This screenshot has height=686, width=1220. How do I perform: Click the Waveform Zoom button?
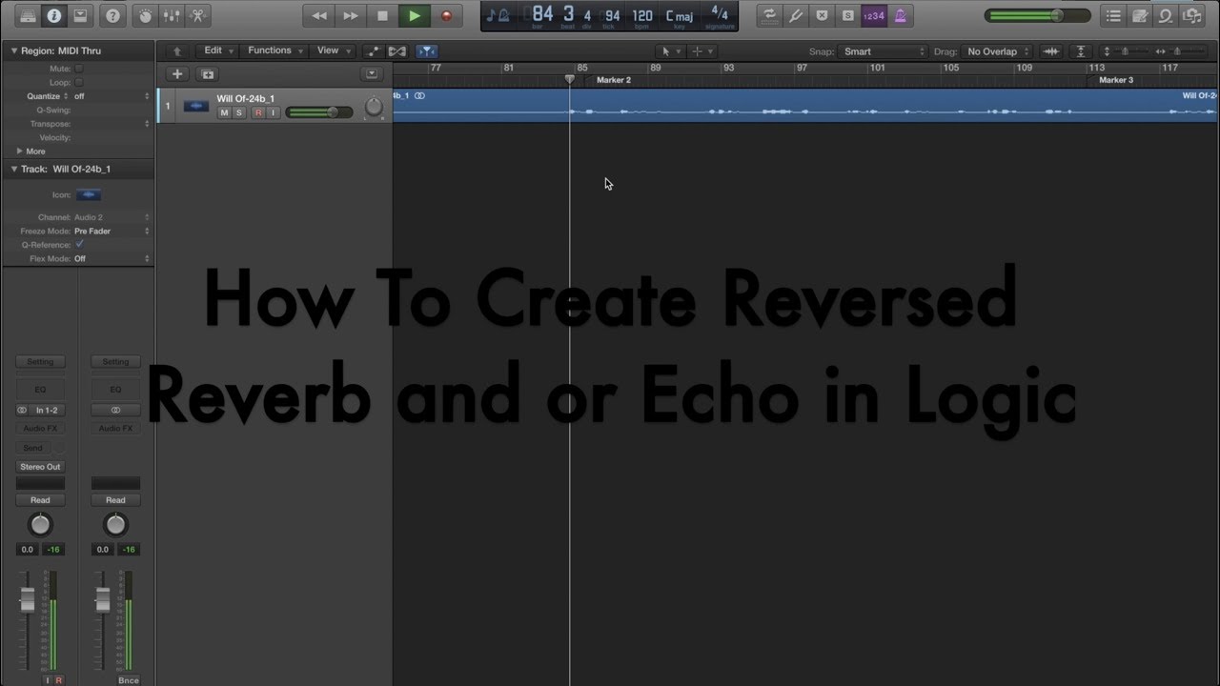click(1051, 51)
